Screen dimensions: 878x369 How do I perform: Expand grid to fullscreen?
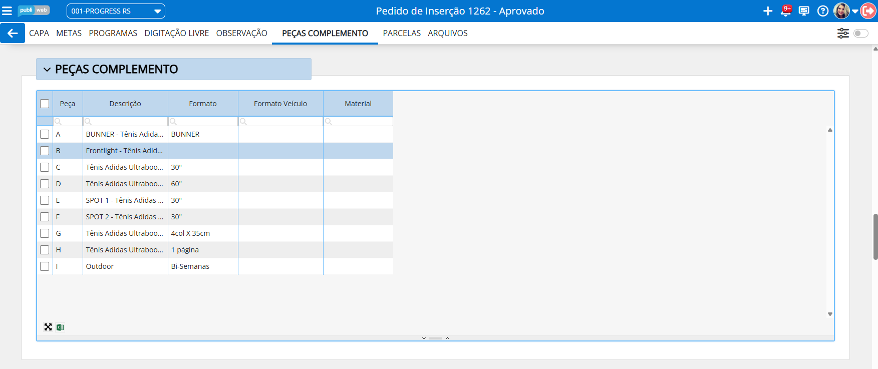48,327
